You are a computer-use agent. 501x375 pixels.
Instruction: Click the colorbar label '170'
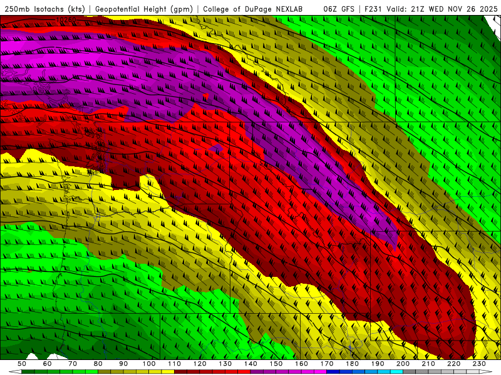click(x=327, y=364)
